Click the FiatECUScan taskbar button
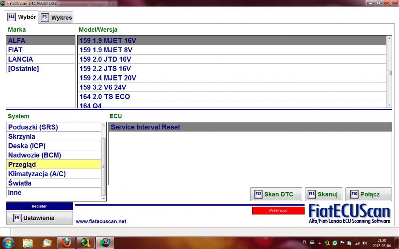399x249 pixels. pos(105,243)
